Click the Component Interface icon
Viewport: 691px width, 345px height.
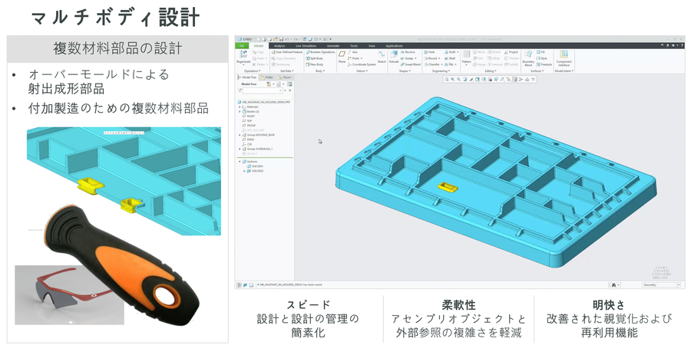coord(564,60)
